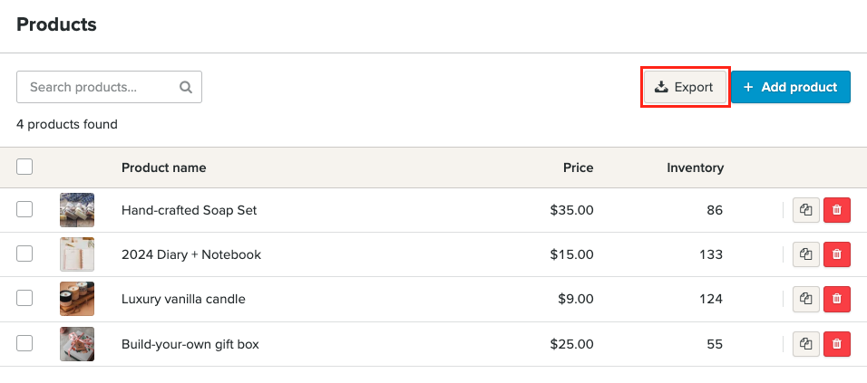Duplicate the Luxury vanilla candle product
Viewport: 867px width, 383px height.
[805, 299]
